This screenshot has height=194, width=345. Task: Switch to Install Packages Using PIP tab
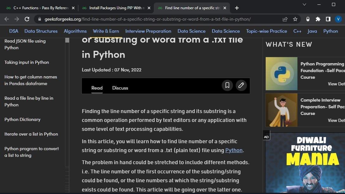click(x=116, y=8)
